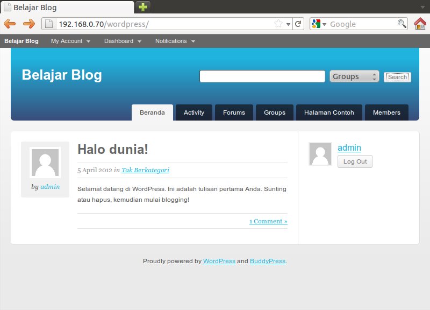The image size is (430, 310).
Task: Click admin avatar thumbnail in sidebar
Action: (x=320, y=154)
